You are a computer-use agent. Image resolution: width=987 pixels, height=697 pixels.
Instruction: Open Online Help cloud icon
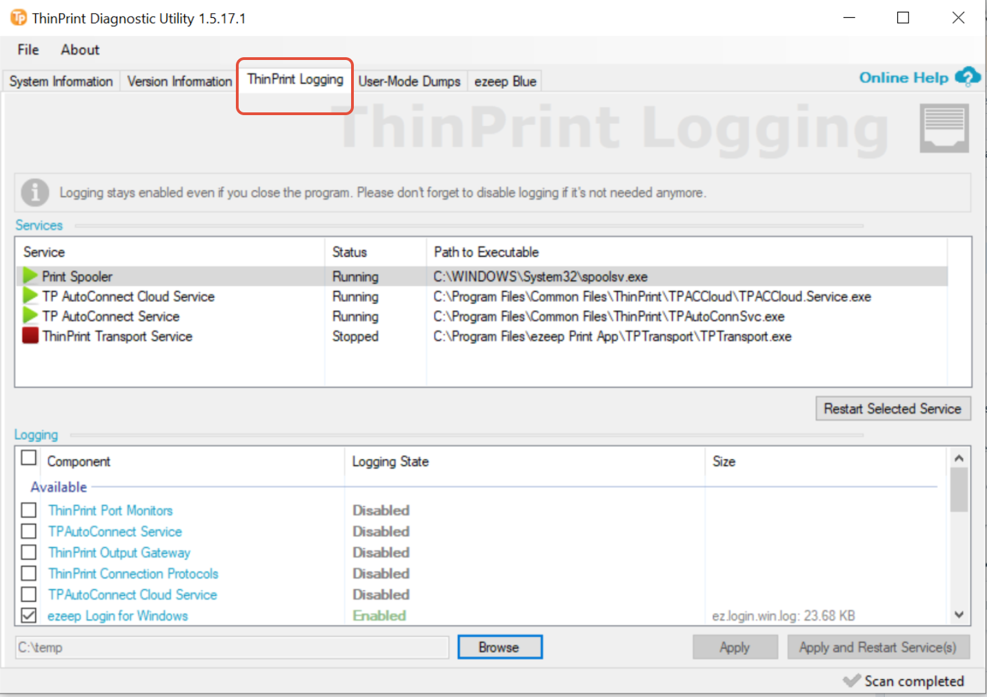(x=967, y=77)
